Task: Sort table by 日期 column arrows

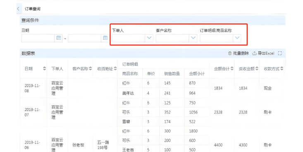Action: (45, 69)
